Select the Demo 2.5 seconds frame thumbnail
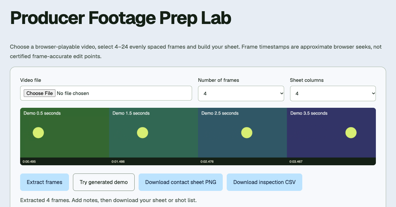The height and width of the screenshot is (207, 396). [x=243, y=133]
